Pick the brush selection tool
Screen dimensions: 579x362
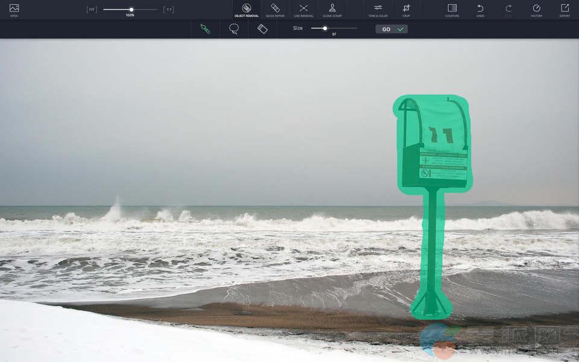(205, 28)
